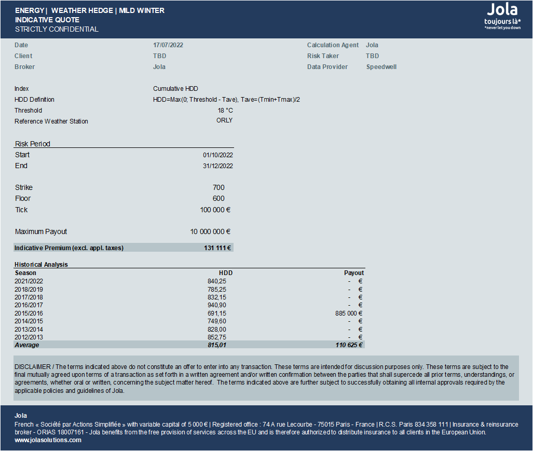Select HDD value 785,25
Screen dimensions: 533x451
(217, 290)
